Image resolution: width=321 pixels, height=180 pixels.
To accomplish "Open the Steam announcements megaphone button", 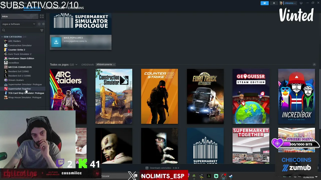I will 264,3.
